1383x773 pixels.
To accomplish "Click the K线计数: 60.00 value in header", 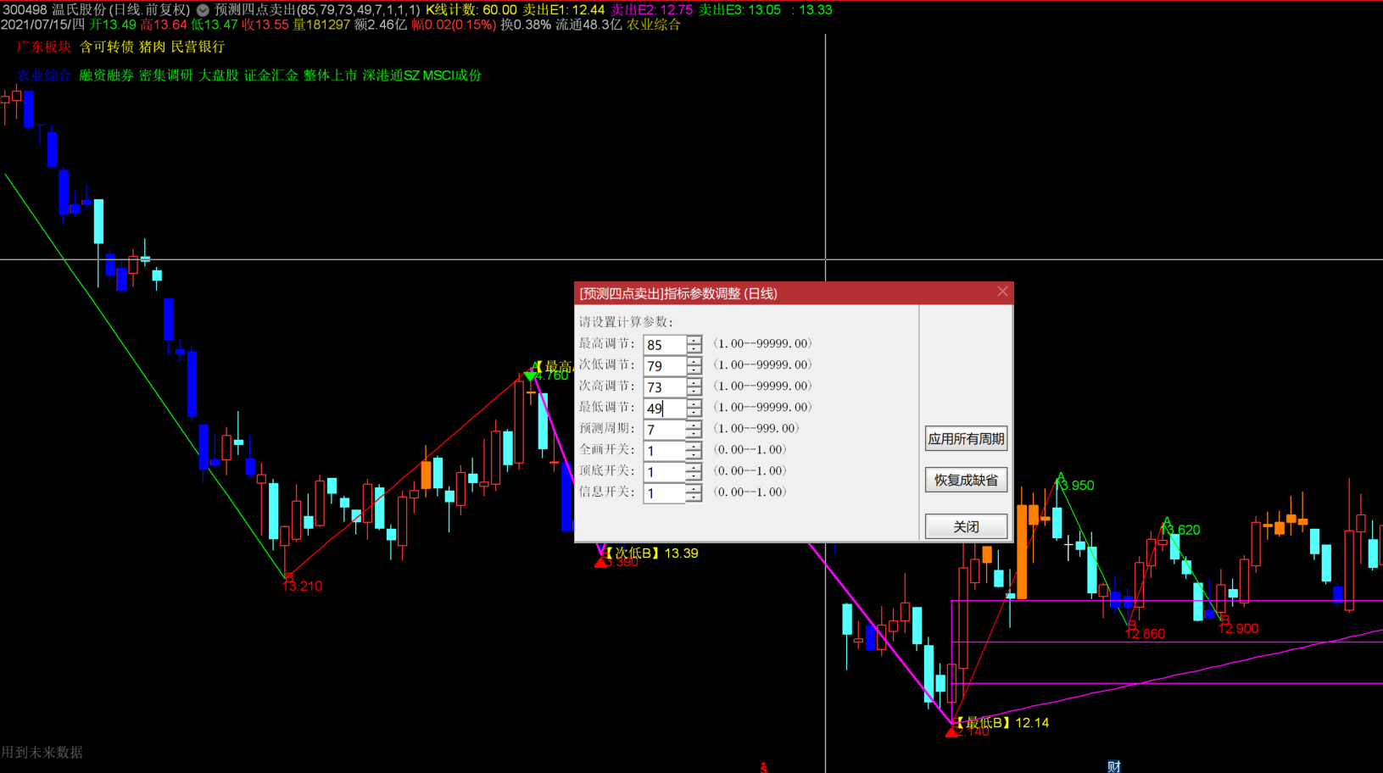I will (x=471, y=10).
